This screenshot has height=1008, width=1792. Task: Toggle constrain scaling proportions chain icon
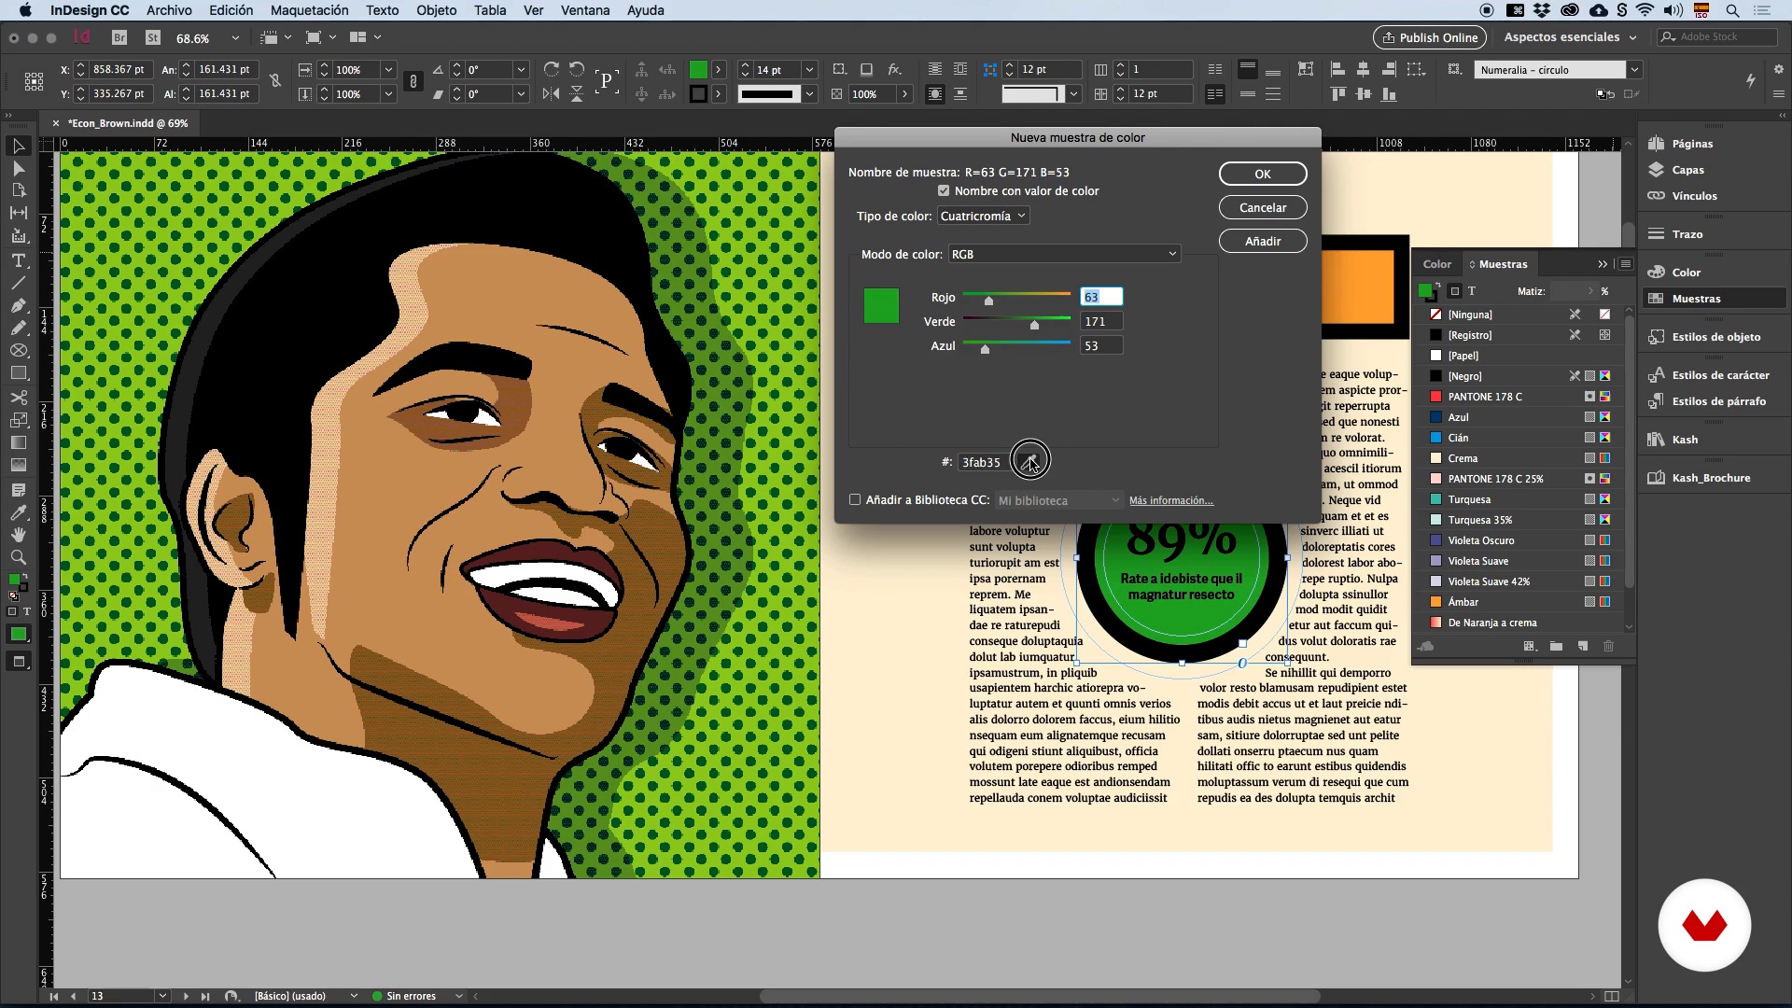point(413,81)
